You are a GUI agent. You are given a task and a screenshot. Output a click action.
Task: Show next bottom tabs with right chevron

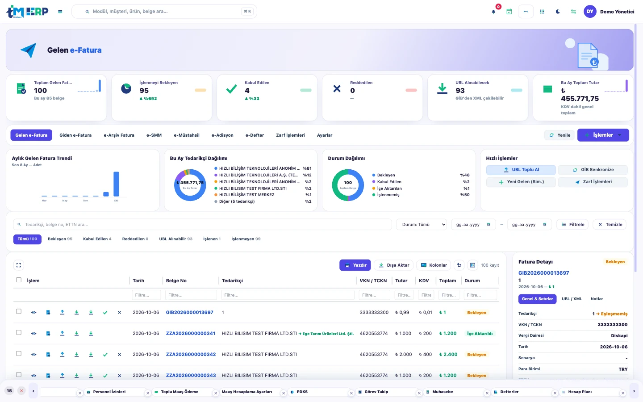(634, 391)
